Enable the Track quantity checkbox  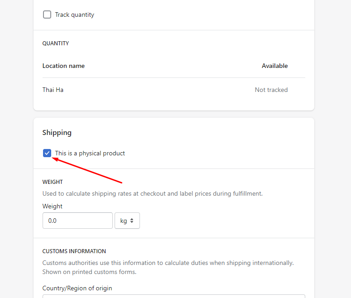[x=47, y=14]
